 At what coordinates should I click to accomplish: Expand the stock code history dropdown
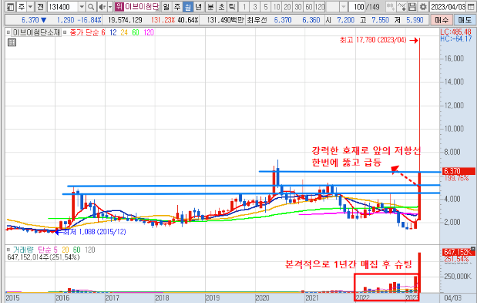[x=82, y=7]
